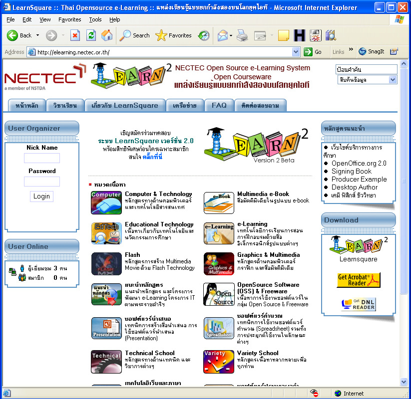Click the Get DNL Reader badge
The width and height of the screenshot is (411, 399).
pyautogui.click(x=359, y=304)
